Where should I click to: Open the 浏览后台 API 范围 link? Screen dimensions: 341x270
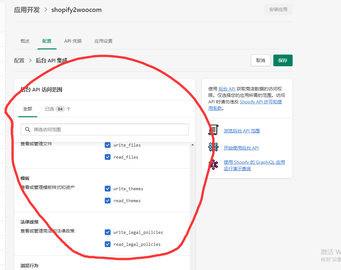(242, 131)
